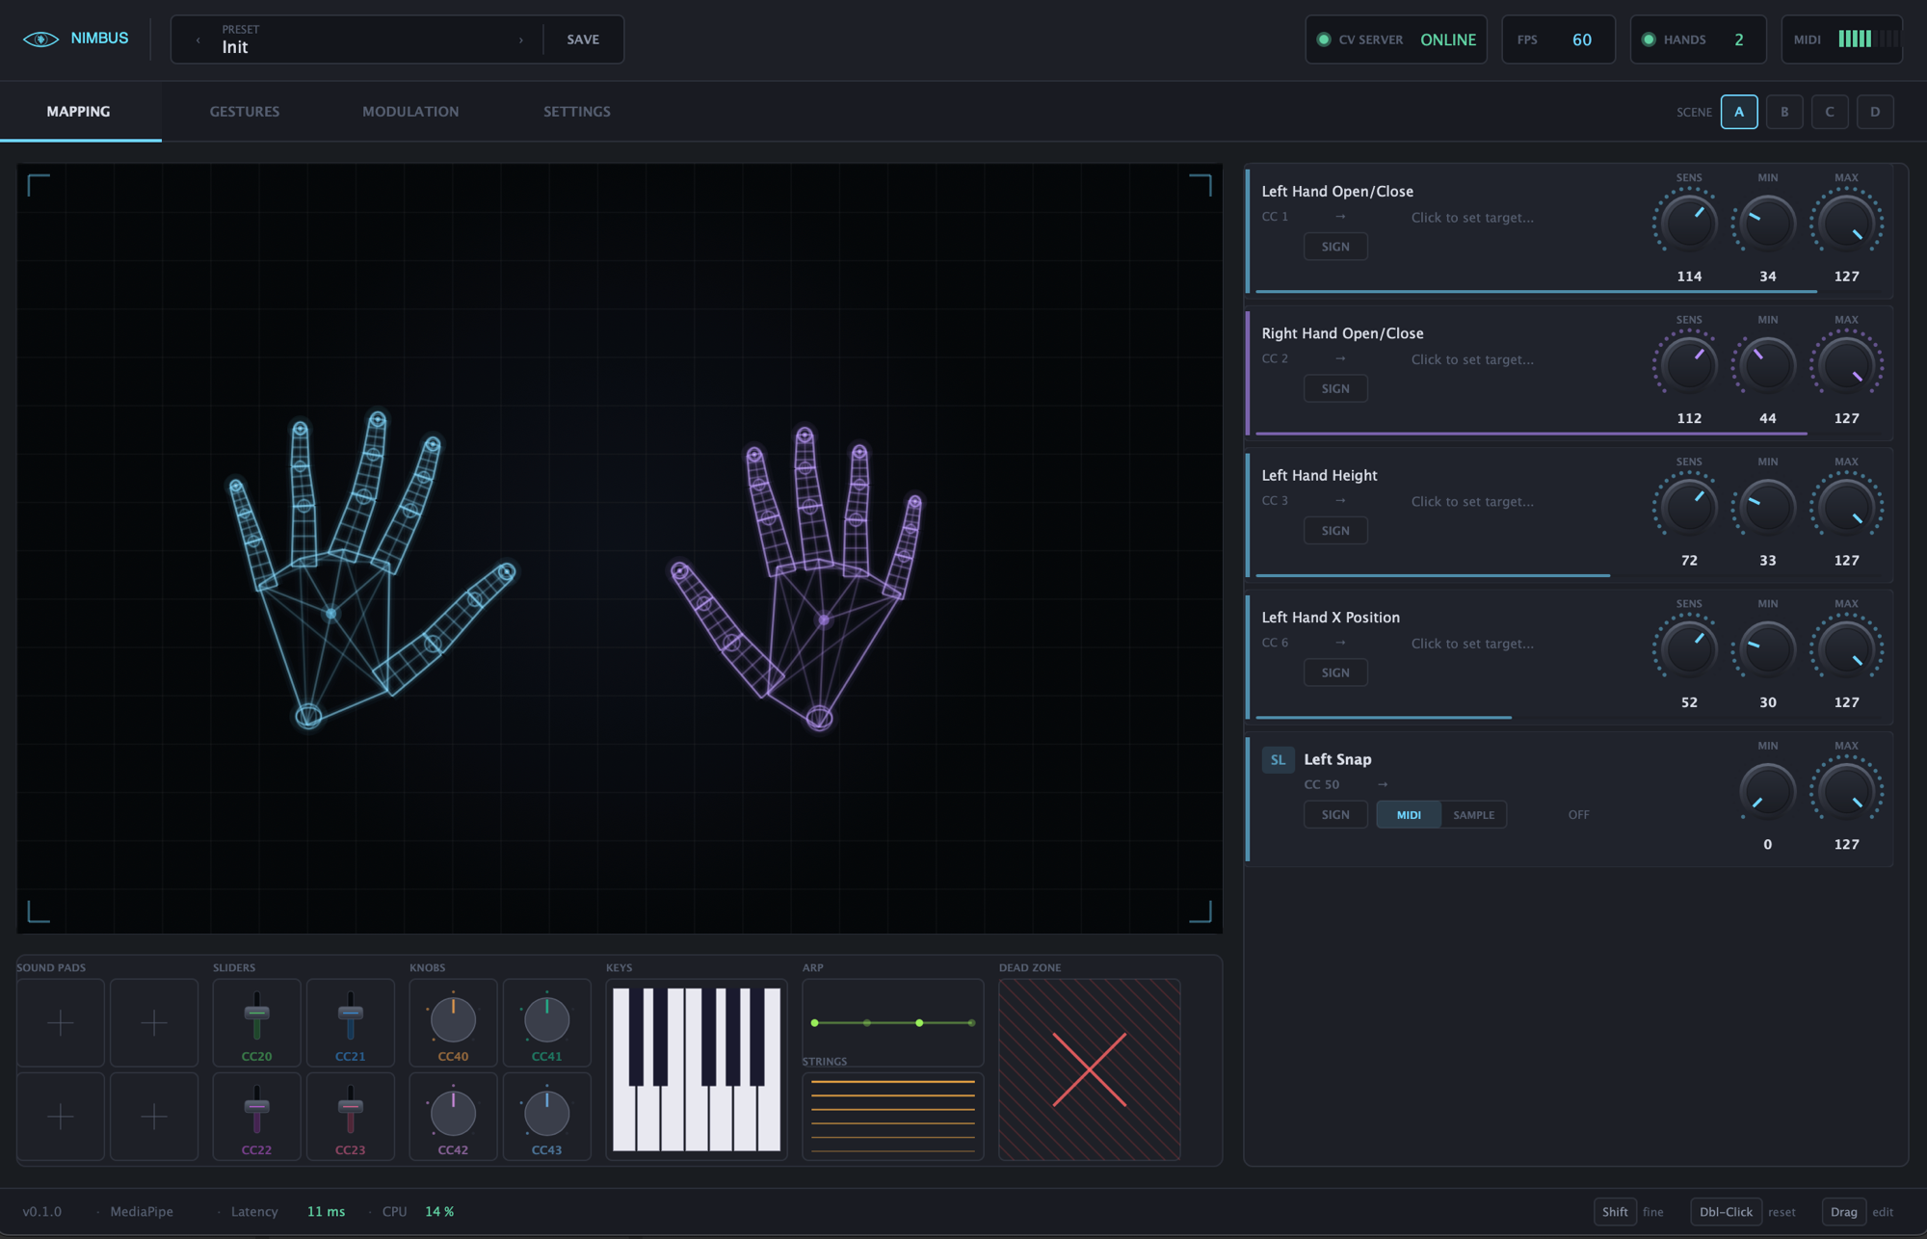Click the FPS 60 readout
The height and width of the screenshot is (1239, 1927).
tap(1558, 40)
